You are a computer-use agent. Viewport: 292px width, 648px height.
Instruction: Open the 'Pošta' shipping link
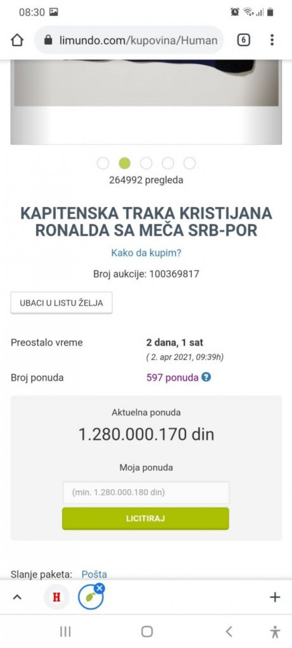pos(94,574)
